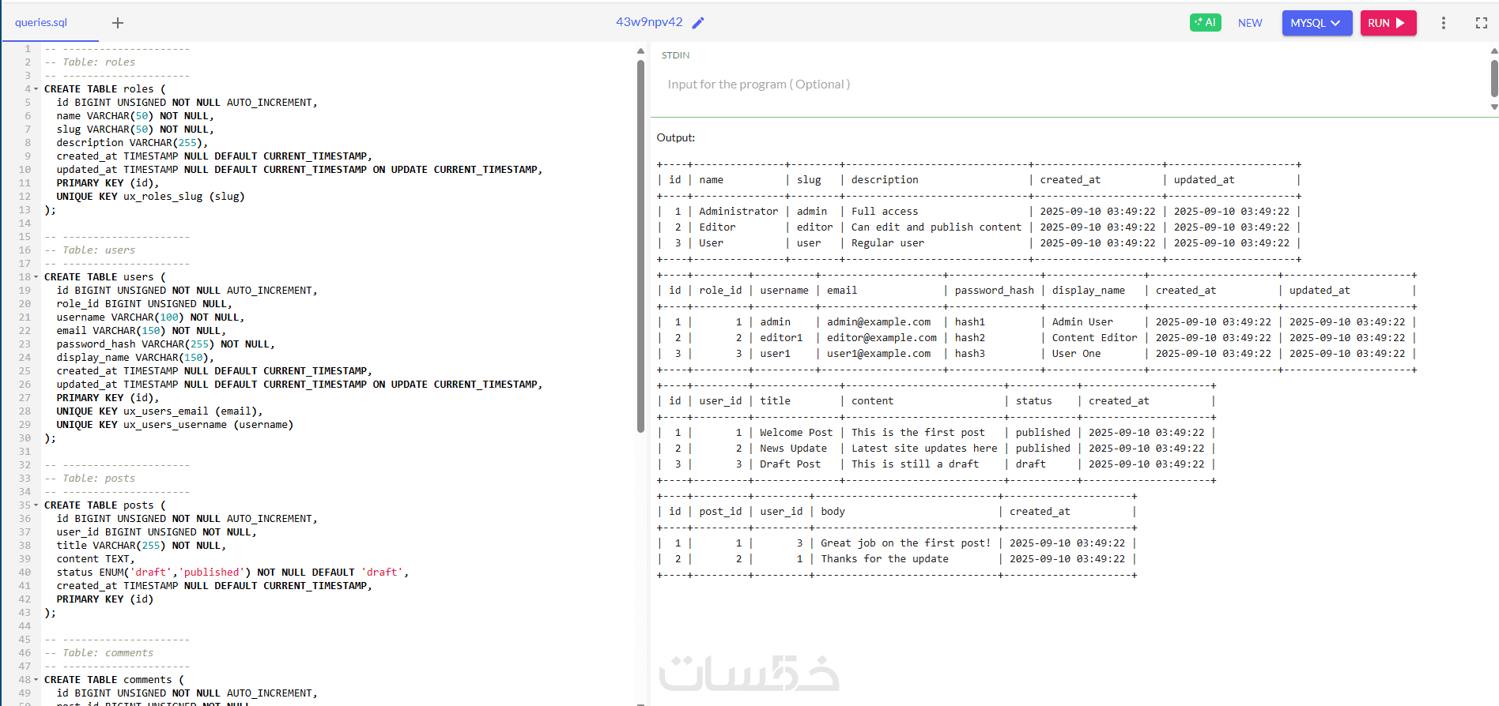Click 'Content Editor' display name
This screenshot has height=706, width=1499.
tap(1094, 338)
